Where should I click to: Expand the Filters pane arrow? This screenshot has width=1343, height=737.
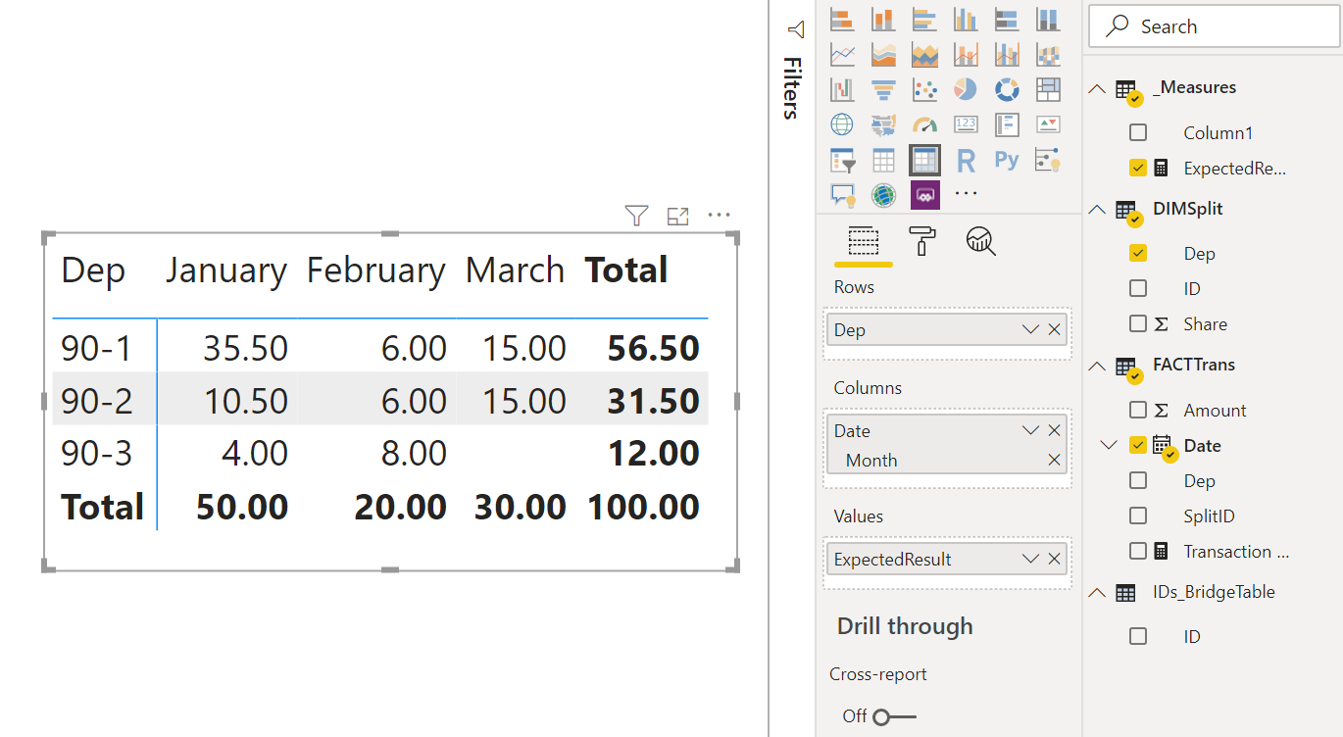tap(795, 28)
